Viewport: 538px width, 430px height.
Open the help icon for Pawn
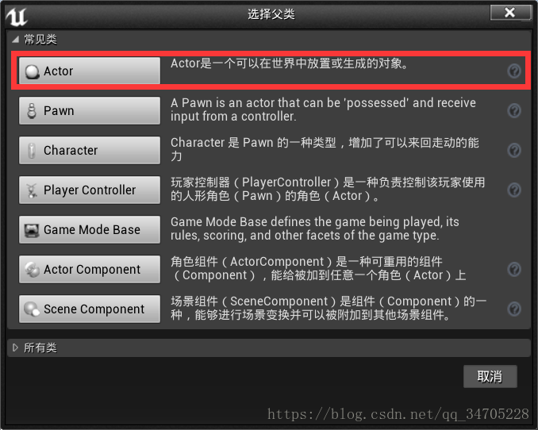(x=514, y=110)
